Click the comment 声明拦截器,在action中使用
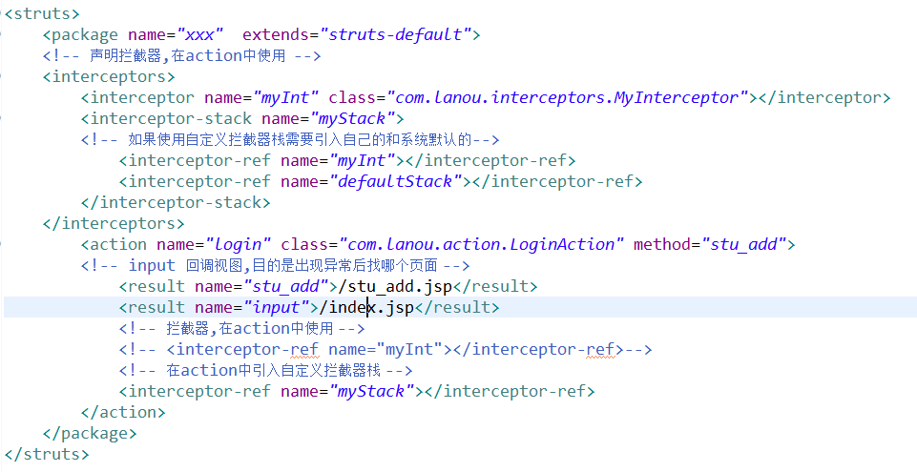This screenshot has height=472, width=917. (x=182, y=55)
